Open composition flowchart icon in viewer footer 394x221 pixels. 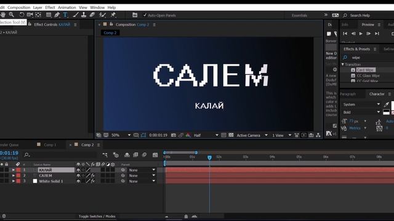click(318, 135)
